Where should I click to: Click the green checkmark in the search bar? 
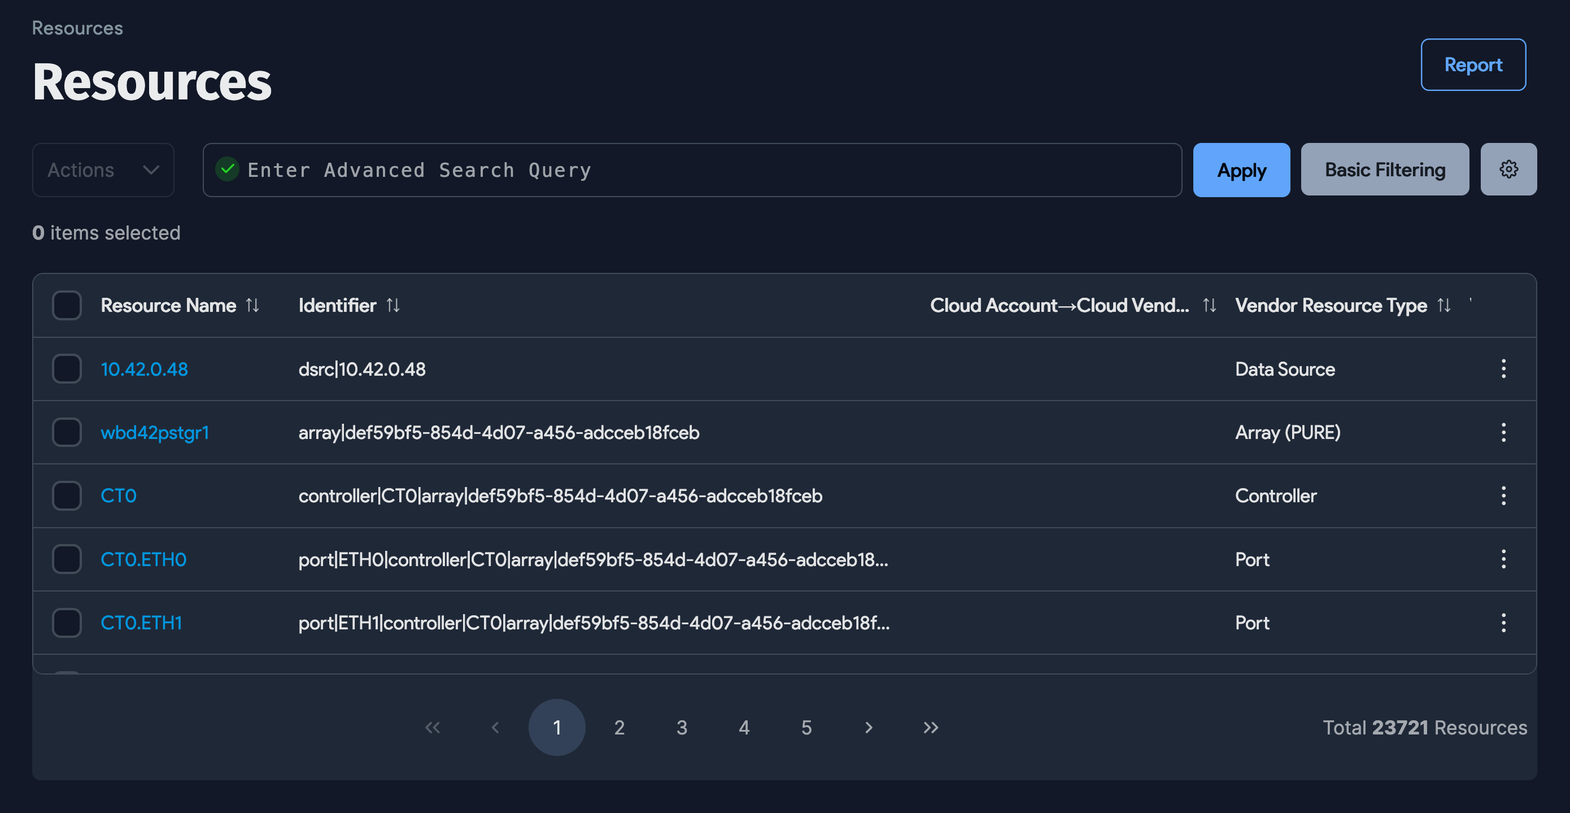coord(228,169)
